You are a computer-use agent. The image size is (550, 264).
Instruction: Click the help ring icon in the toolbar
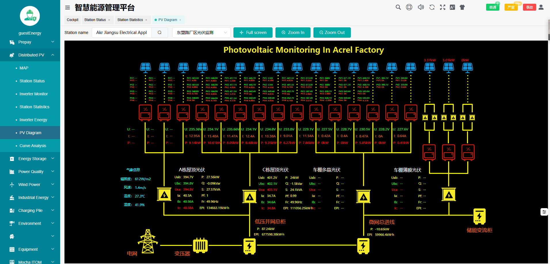point(409,7)
